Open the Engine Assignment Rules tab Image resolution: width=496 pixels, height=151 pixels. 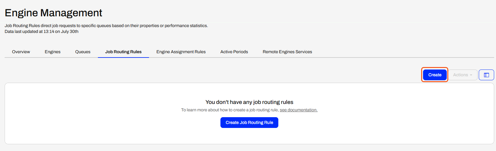[x=181, y=52]
